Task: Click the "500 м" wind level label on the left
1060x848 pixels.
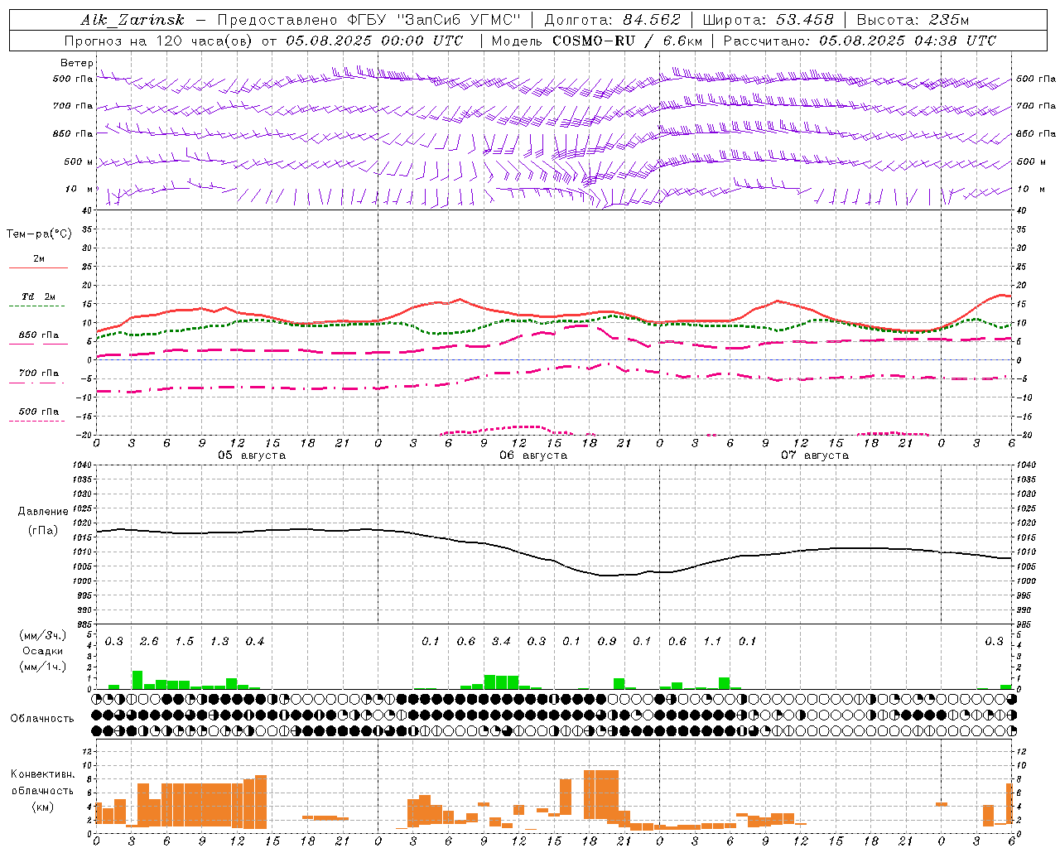Action: pyautogui.click(x=79, y=161)
